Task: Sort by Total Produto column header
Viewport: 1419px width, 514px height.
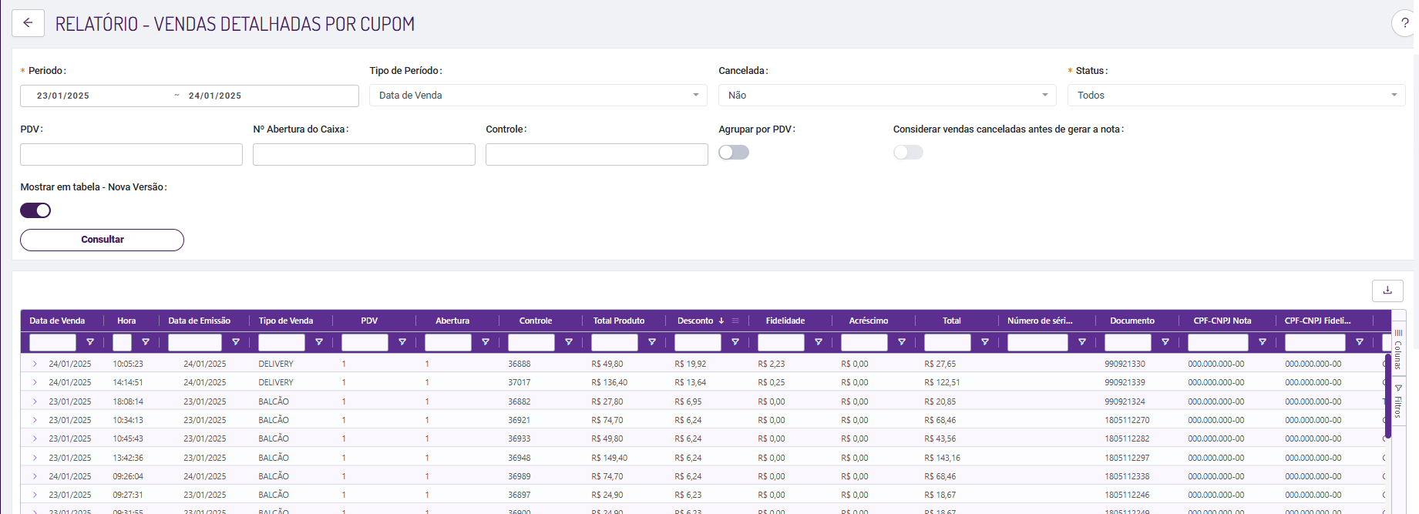Action: pos(618,321)
